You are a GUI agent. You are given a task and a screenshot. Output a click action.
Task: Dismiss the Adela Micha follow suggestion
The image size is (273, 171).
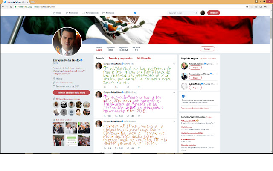pos(217,84)
